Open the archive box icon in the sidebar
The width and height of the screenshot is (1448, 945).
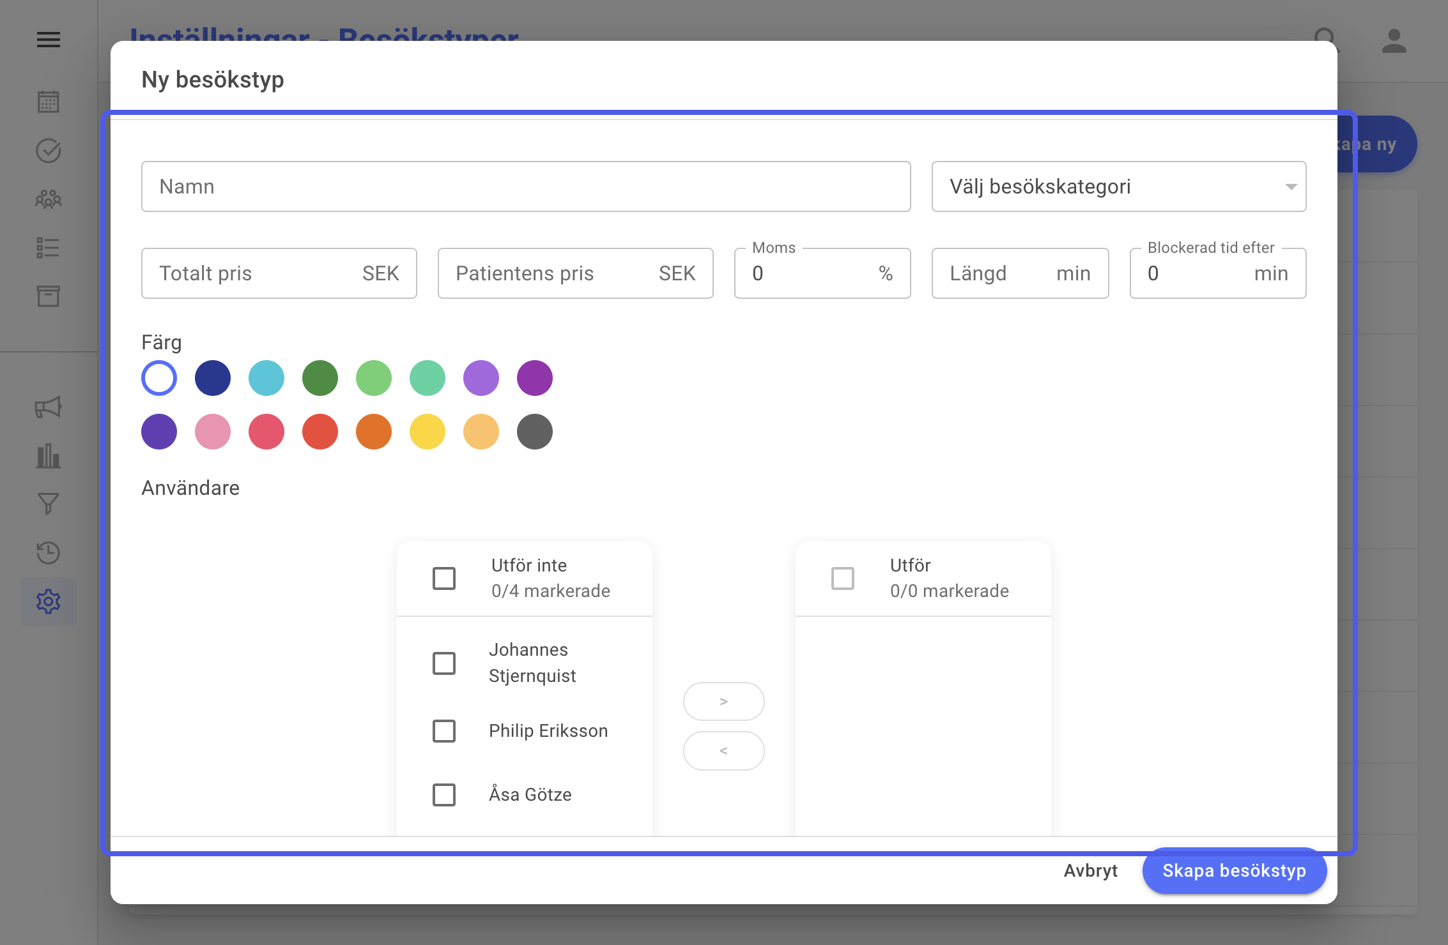click(49, 296)
